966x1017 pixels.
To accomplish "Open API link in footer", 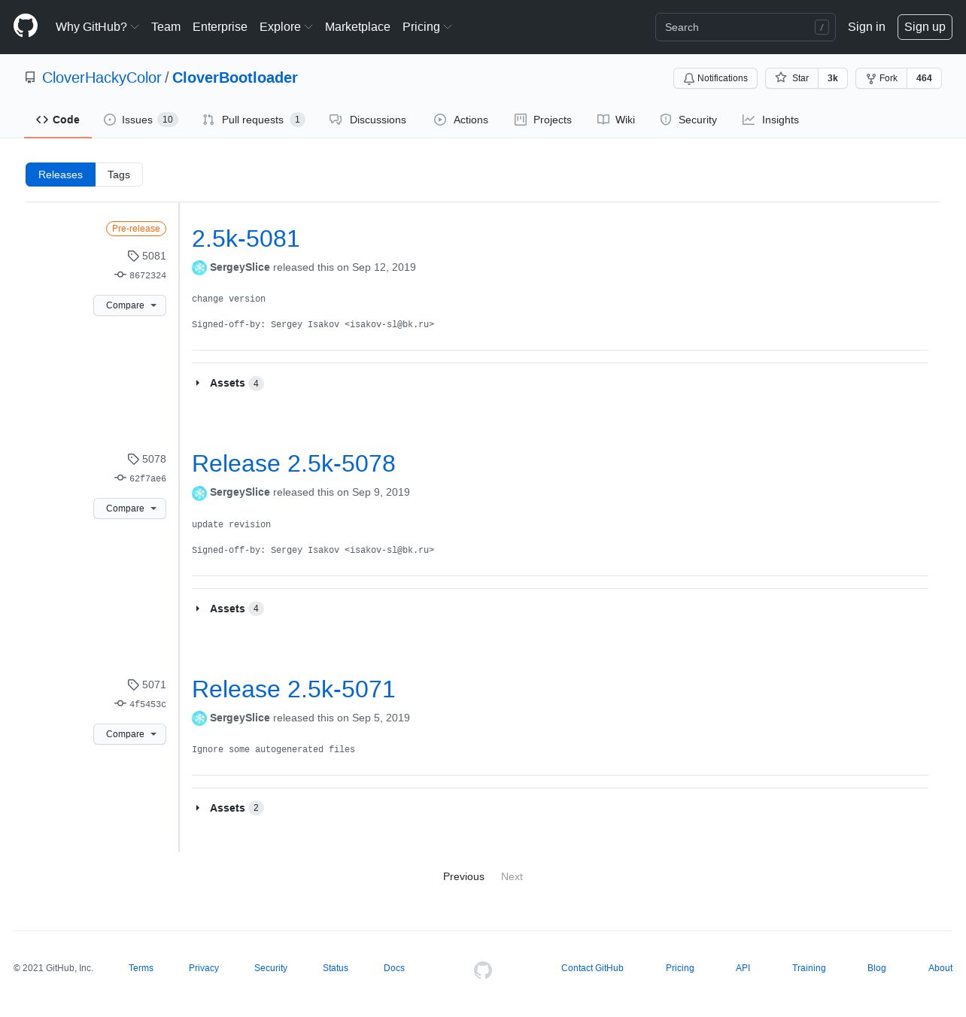I will (743, 968).
